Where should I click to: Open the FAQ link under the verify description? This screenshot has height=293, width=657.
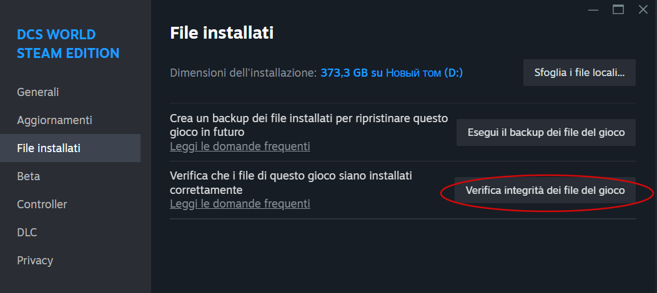click(240, 204)
